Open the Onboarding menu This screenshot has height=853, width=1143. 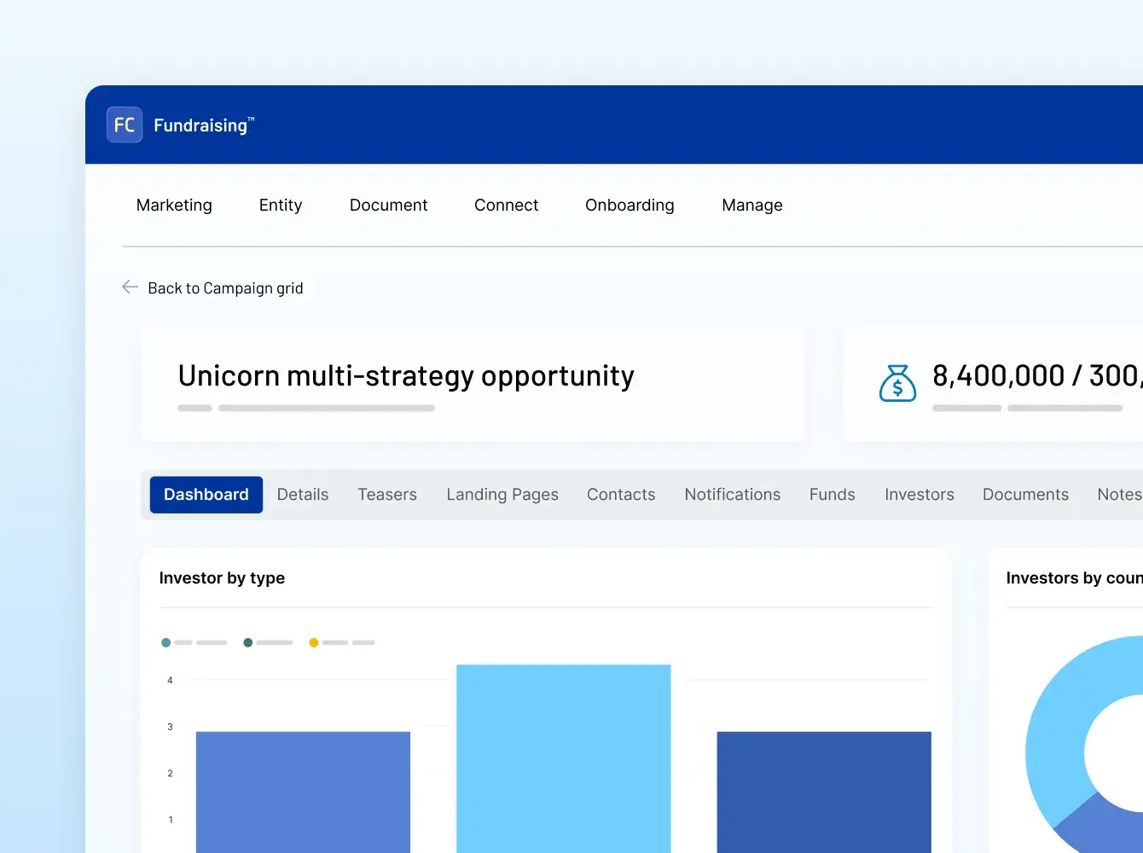click(x=630, y=205)
